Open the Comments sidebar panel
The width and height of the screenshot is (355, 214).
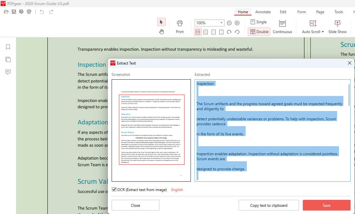coord(8,72)
